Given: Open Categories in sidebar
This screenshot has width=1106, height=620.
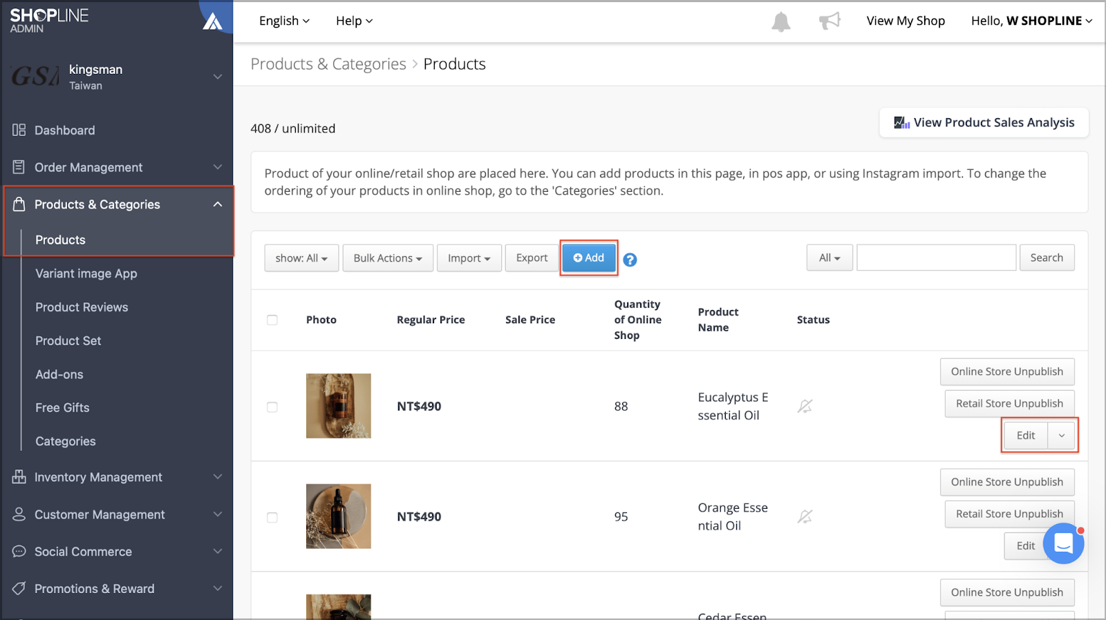Looking at the screenshot, I should click(x=66, y=441).
